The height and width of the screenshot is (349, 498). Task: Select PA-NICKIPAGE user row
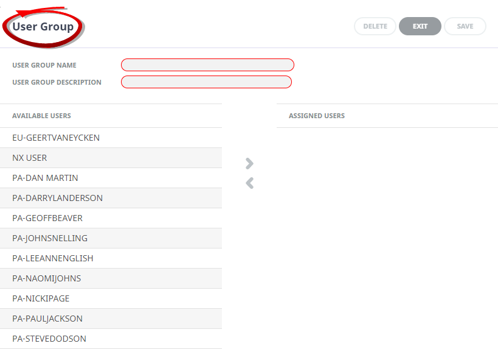(x=111, y=298)
